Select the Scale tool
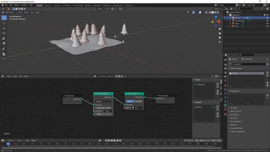Screen dimensions: 270x152 coord(4,38)
